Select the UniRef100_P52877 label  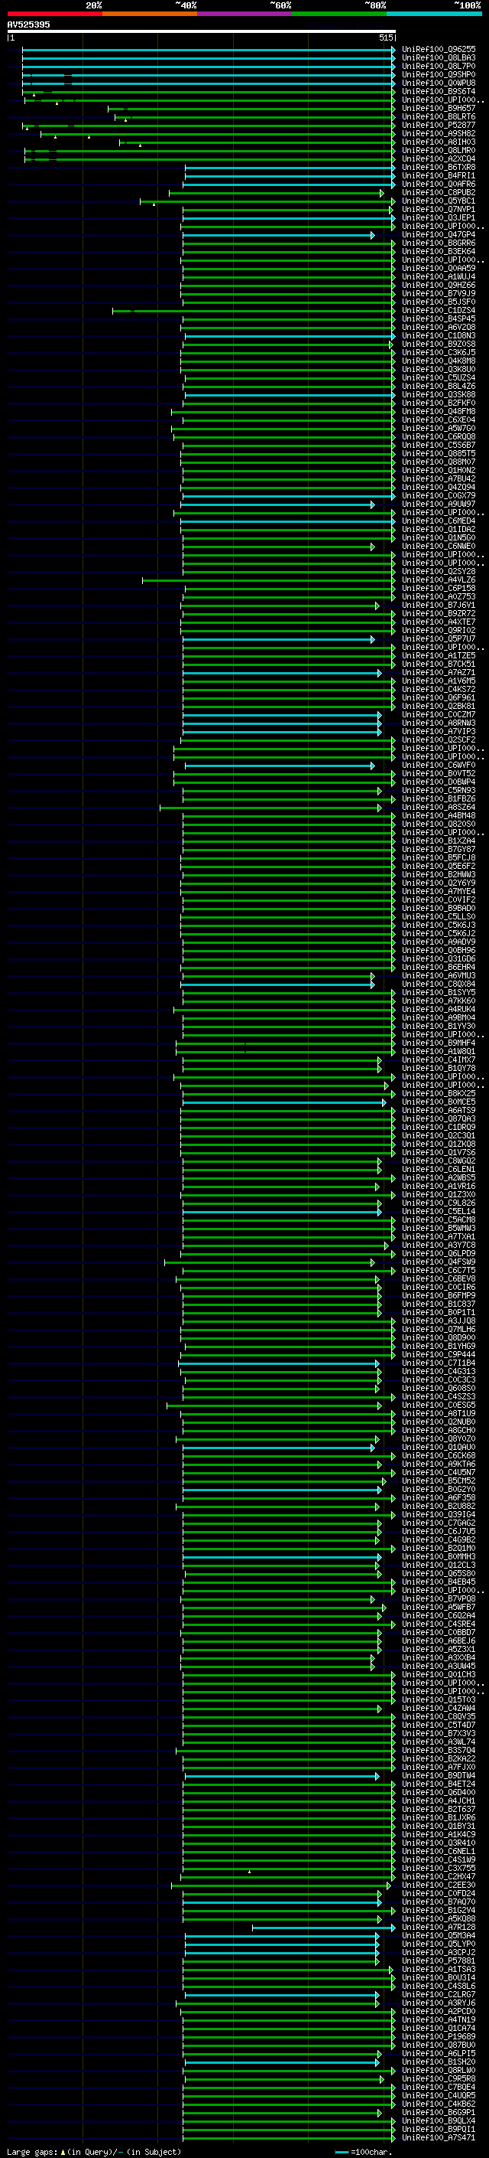[x=439, y=125]
